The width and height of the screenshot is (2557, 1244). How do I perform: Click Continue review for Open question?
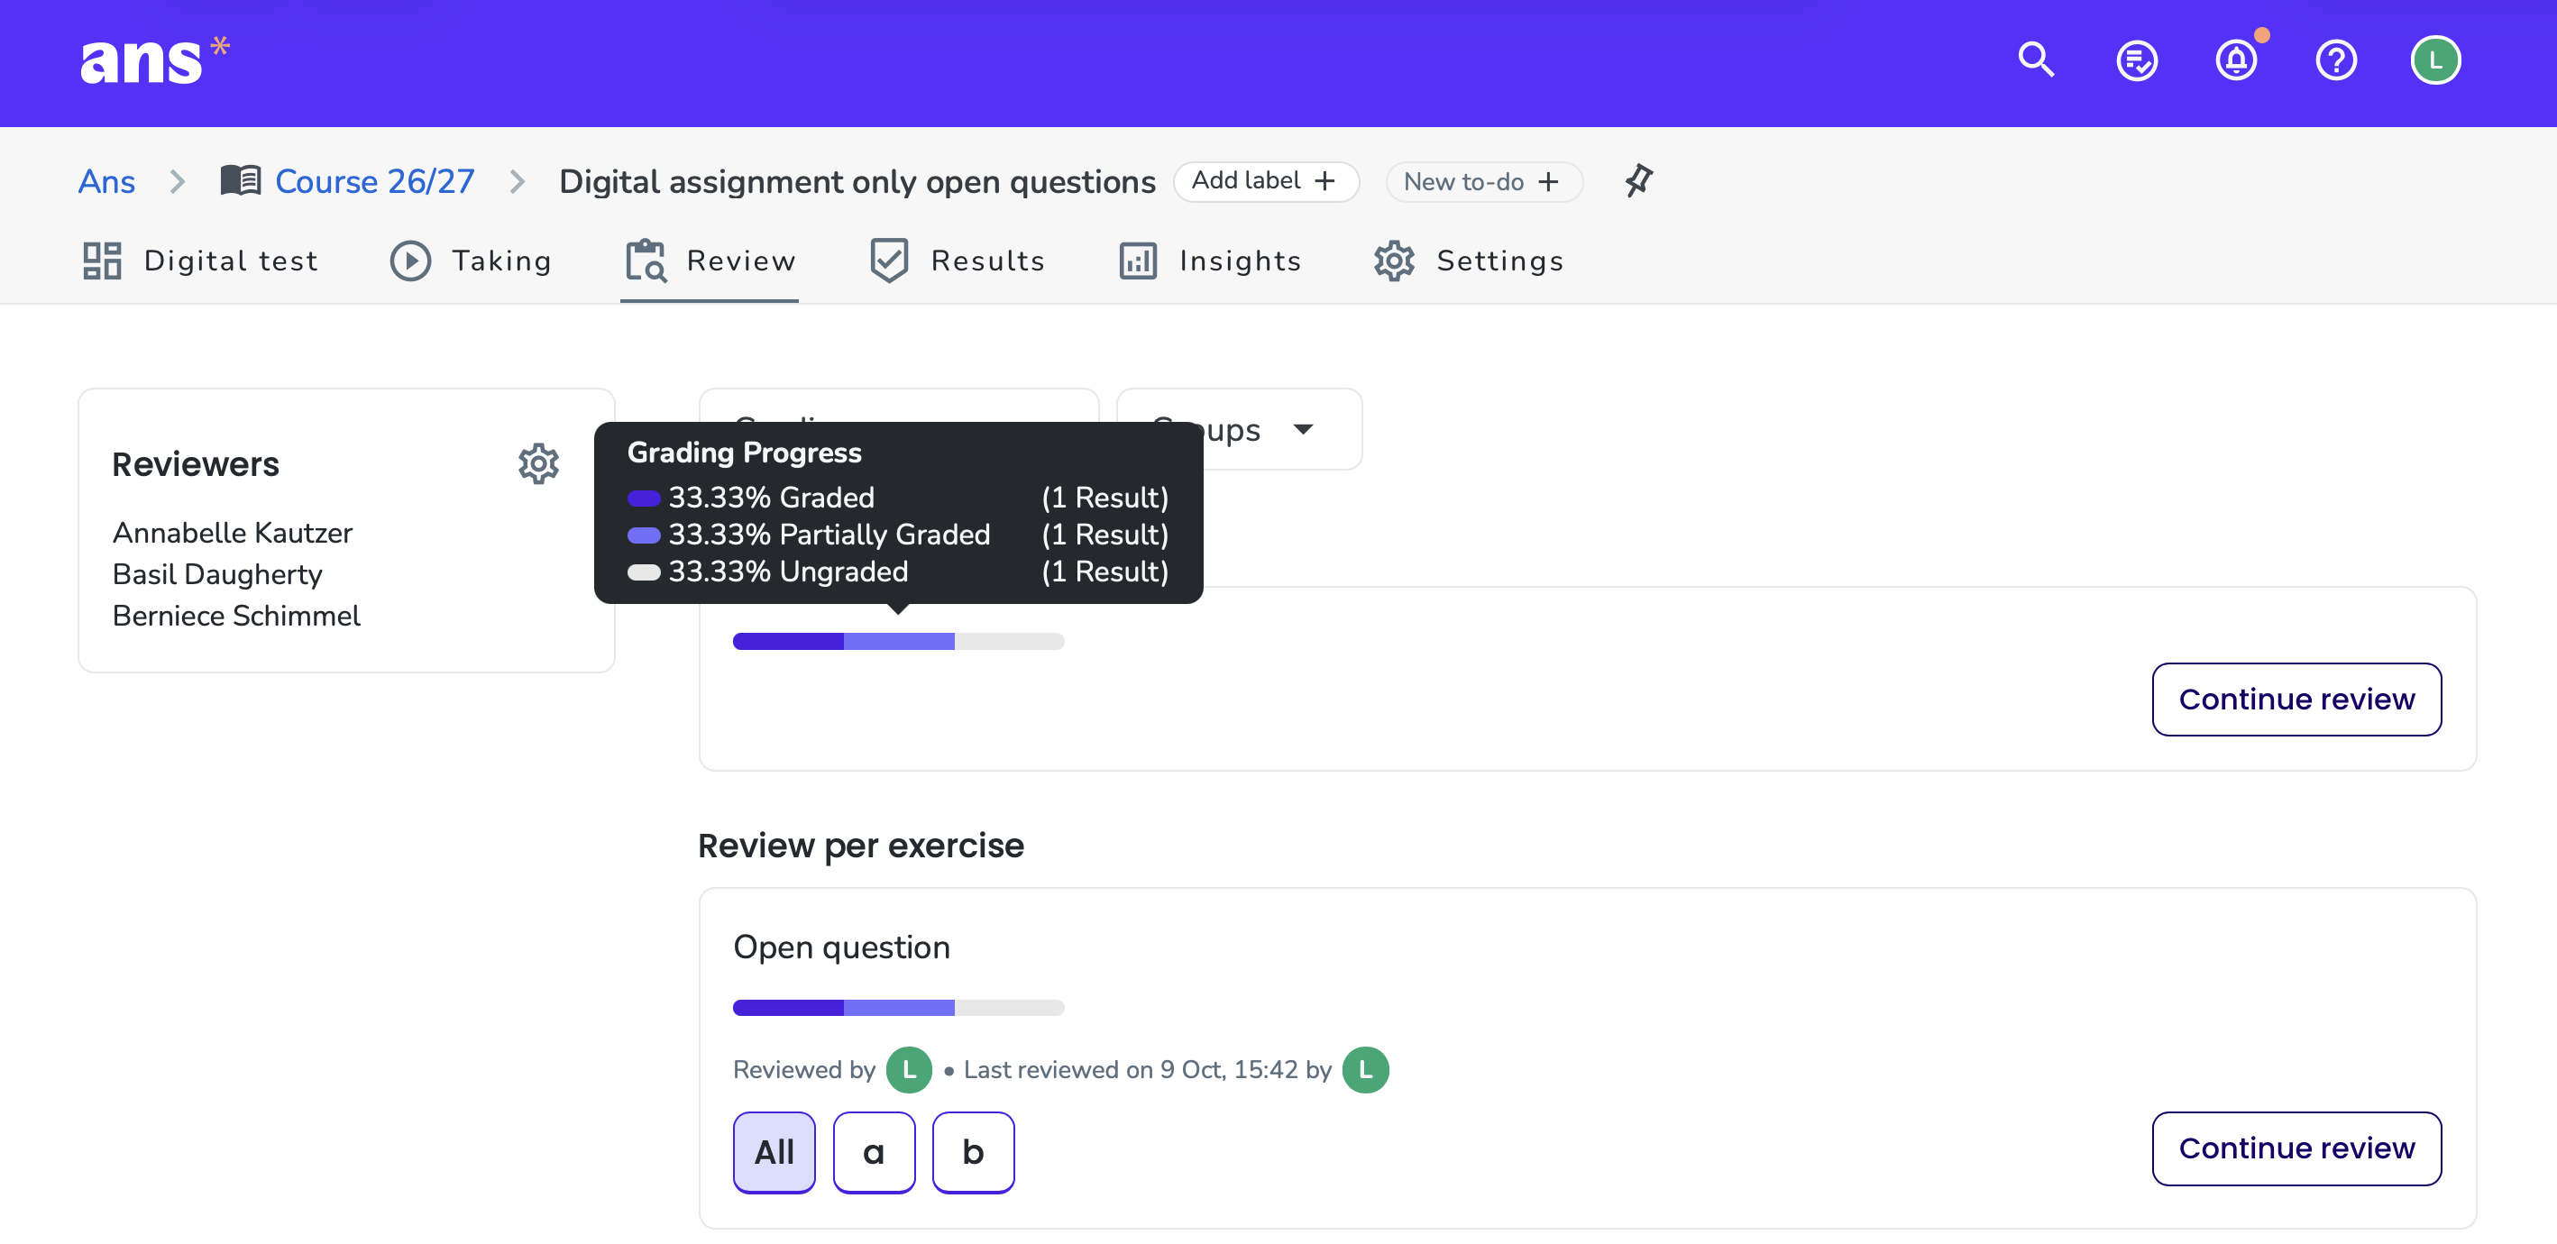point(2296,1148)
